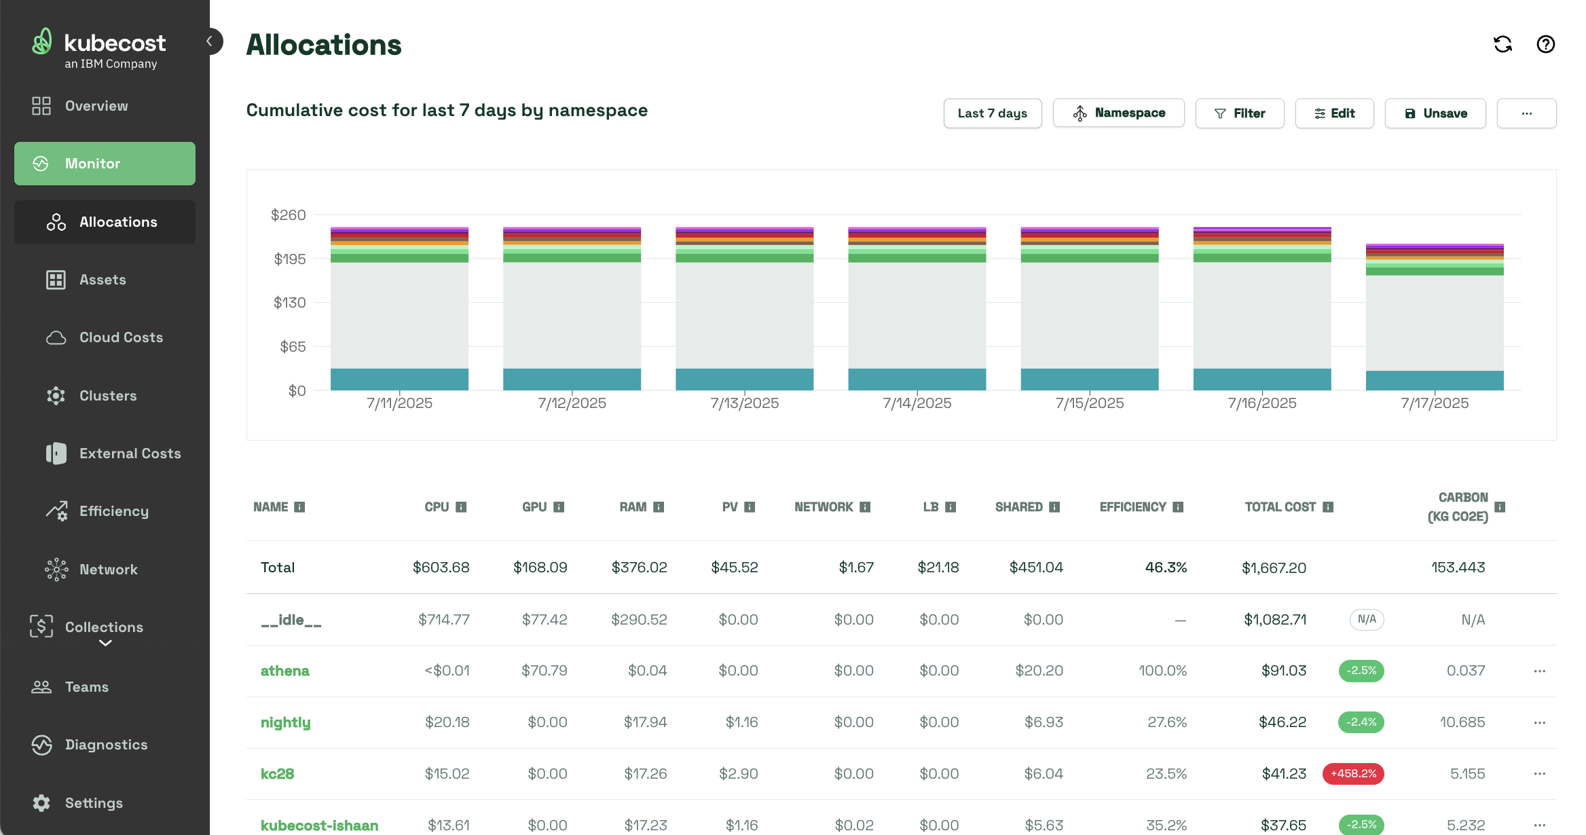Click the Efficiency column info icon

point(1178,507)
